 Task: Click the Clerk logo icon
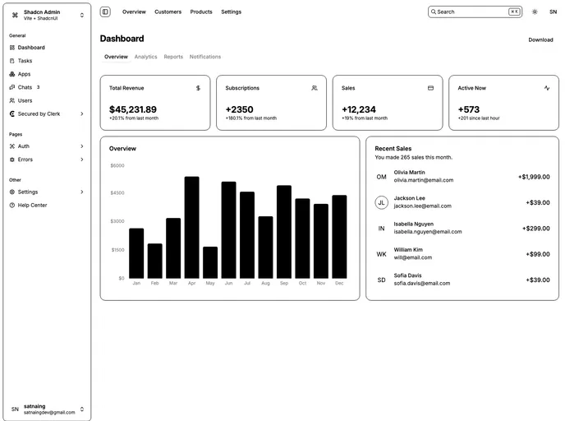[12, 114]
